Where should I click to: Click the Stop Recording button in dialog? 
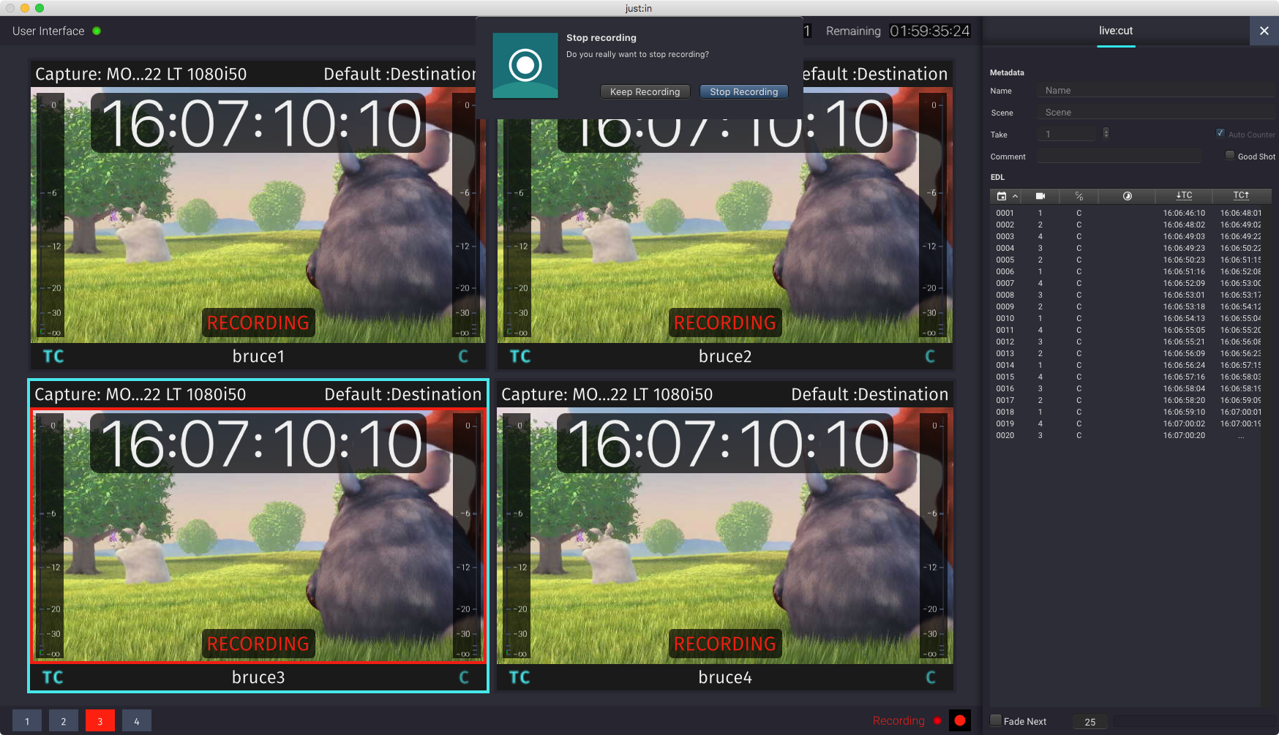[x=743, y=91]
